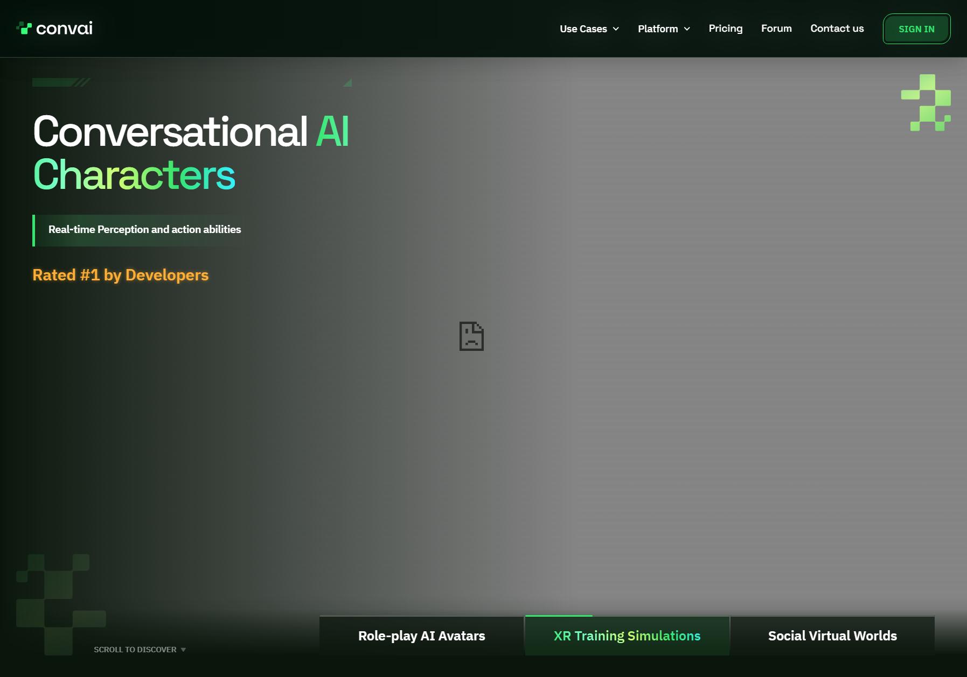Click the broken video placeholder icon

471,336
